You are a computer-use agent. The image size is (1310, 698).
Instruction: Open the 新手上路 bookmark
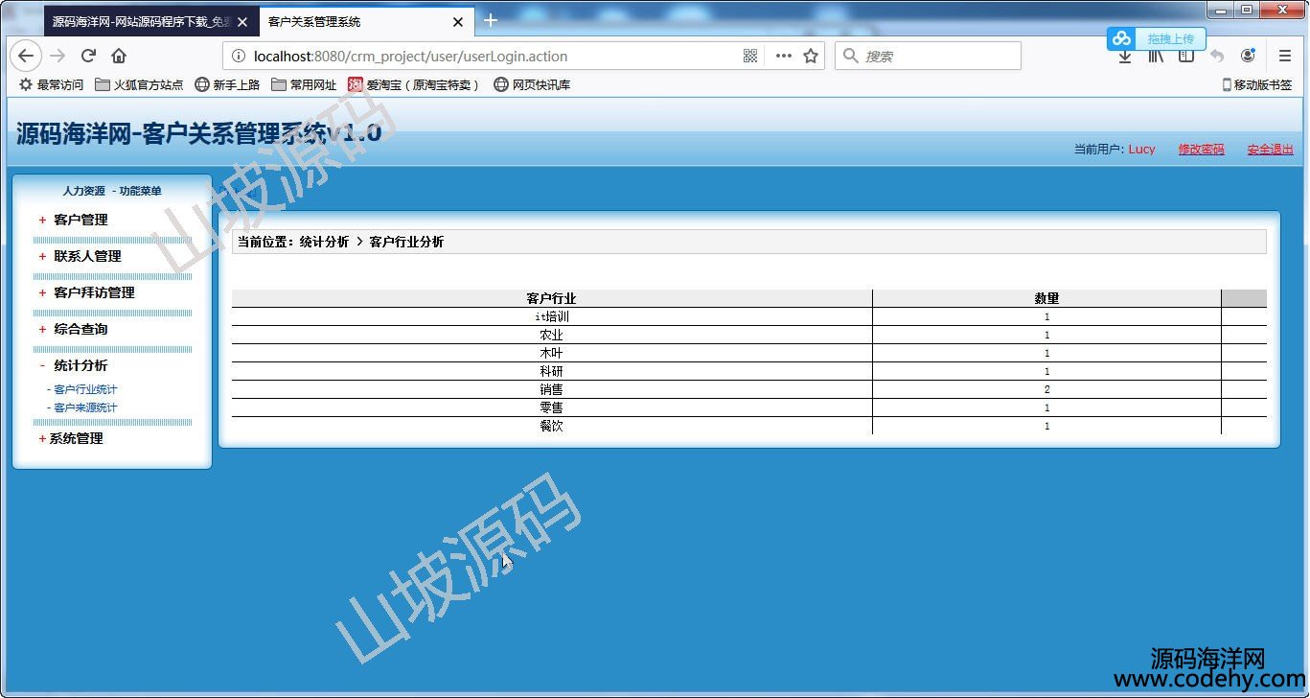(x=227, y=85)
